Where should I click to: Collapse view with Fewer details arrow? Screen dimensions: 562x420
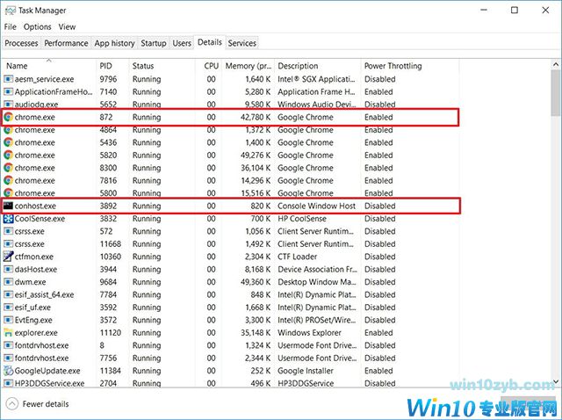coord(11,404)
